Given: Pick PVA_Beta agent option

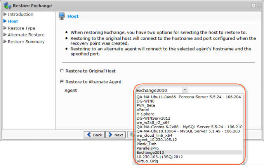Looking at the screenshot, I should pos(189,105).
